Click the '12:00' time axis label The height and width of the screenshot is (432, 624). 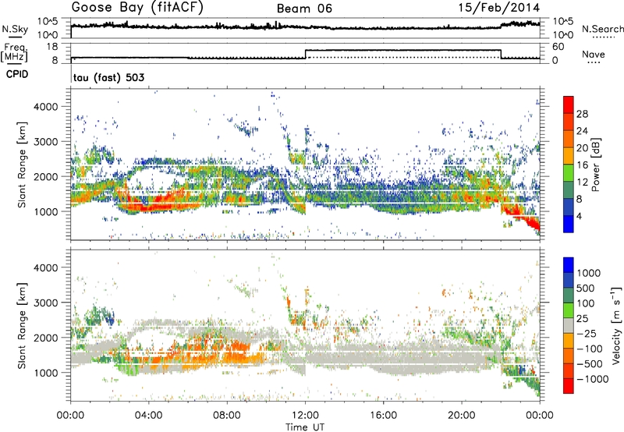pos(305,416)
